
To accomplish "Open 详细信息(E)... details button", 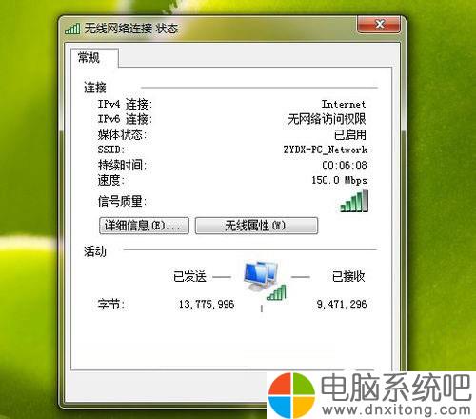I will [x=144, y=226].
